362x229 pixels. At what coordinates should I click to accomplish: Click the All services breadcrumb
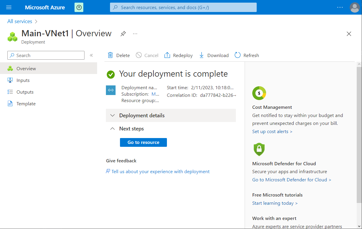(20, 21)
